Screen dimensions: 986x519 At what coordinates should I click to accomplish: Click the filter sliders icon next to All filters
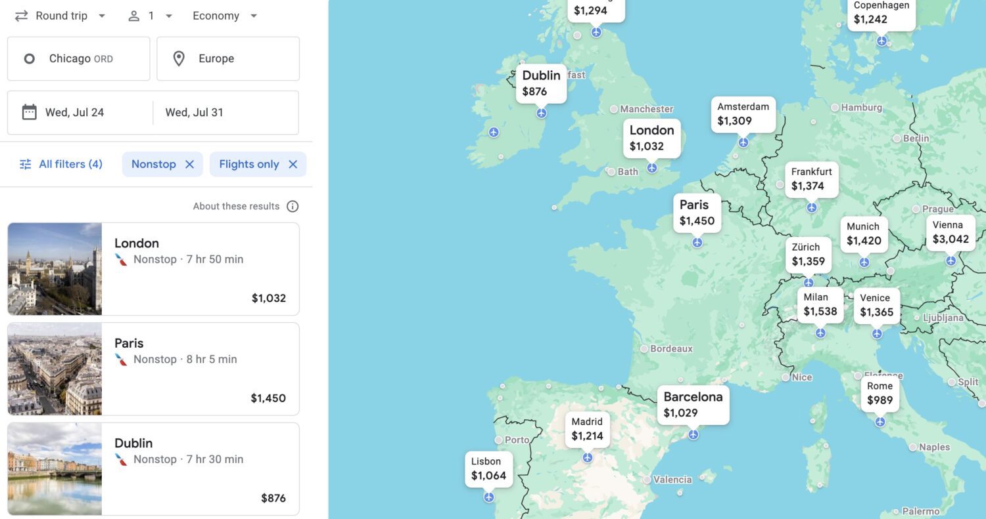pyautogui.click(x=25, y=164)
